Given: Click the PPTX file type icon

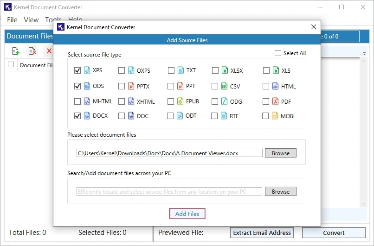Looking at the screenshot, I should click(x=131, y=86).
